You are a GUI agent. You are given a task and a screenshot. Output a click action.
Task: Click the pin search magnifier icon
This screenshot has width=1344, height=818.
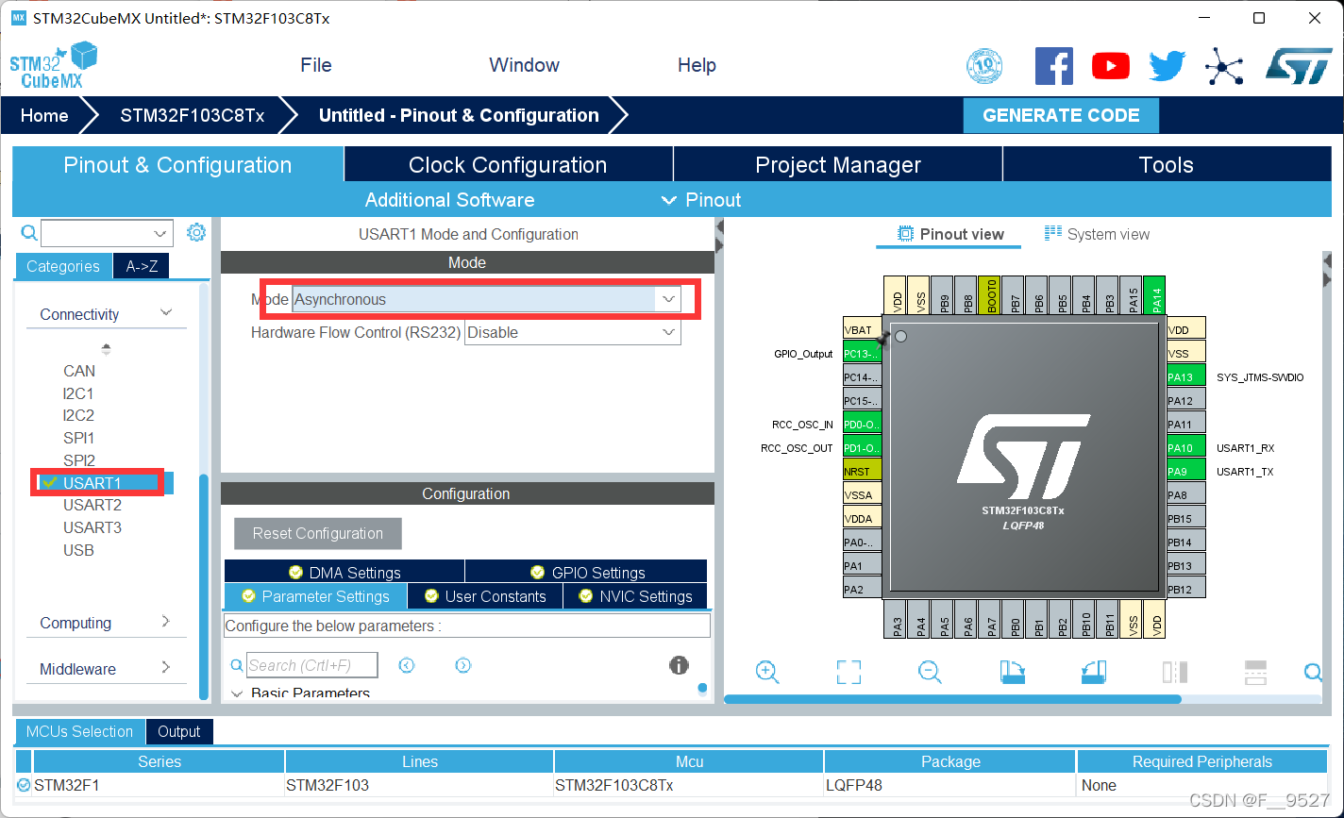point(1313,672)
